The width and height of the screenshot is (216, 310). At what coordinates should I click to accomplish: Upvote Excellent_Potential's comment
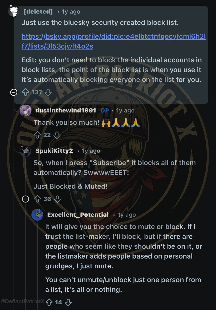[49, 302]
